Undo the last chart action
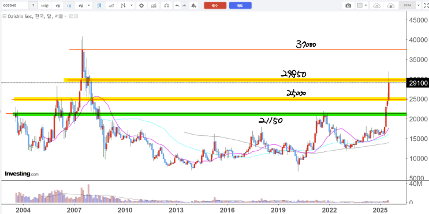This screenshot has height=214, width=429. [177, 5]
